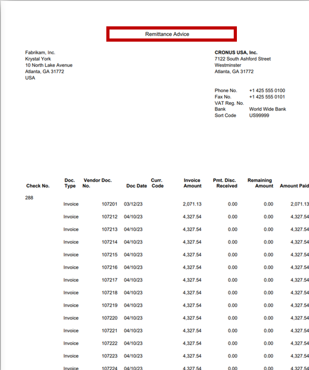The width and height of the screenshot is (309, 370).
Task: Select the Sort Code label
Action: pyautogui.click(x=225, y=115)
